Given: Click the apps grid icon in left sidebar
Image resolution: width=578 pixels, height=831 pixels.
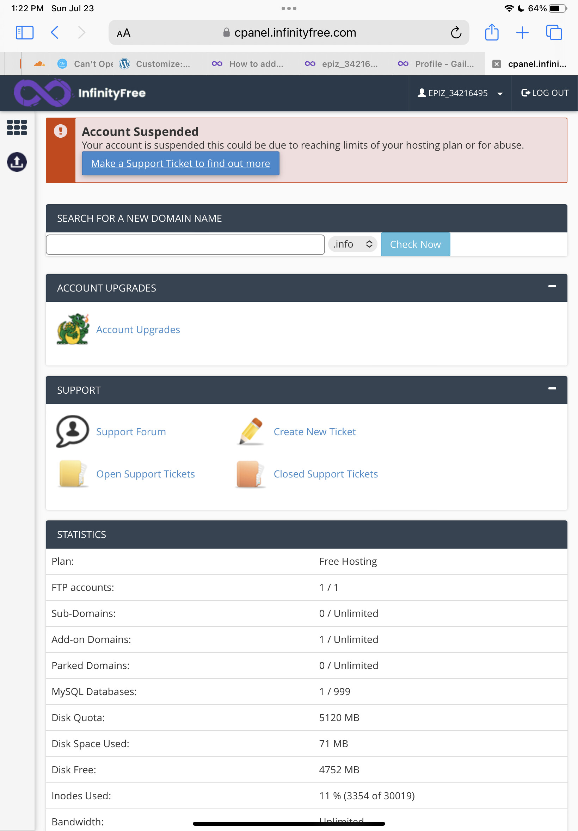Looking at the screenshot, I should [16, 127].
